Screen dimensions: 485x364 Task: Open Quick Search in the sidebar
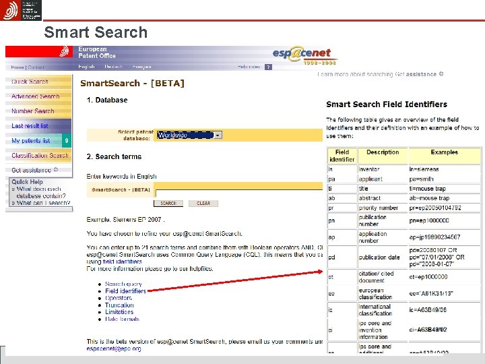tap(30, 82)
